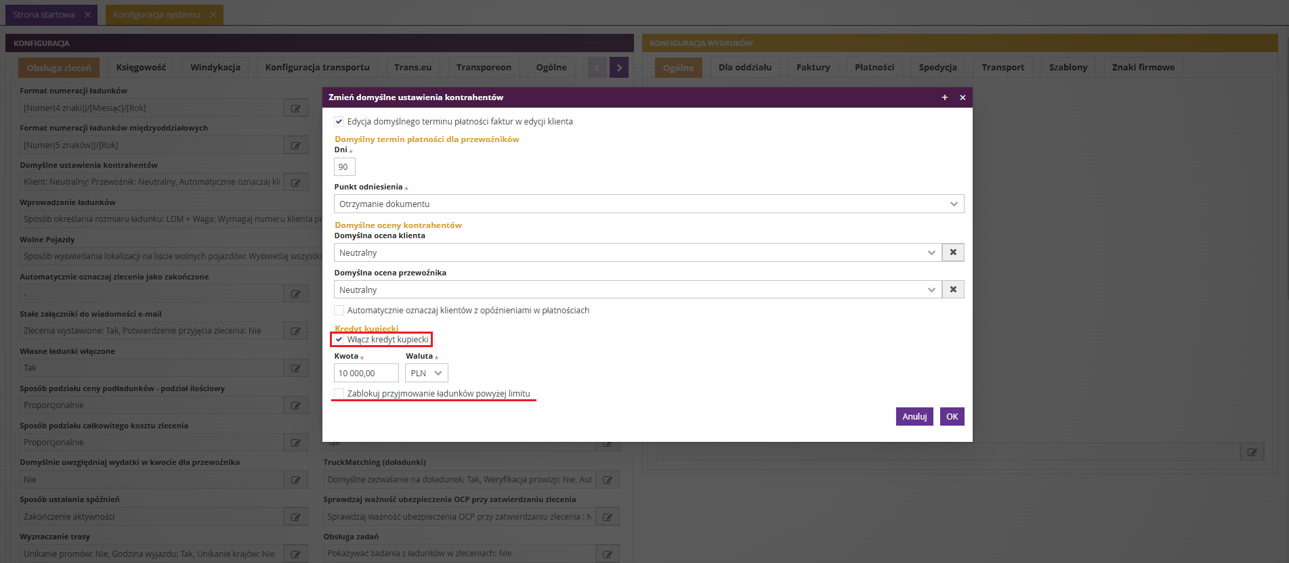
Task: Edit Wyznaczanie trasy setting
Action: [296, 554]
